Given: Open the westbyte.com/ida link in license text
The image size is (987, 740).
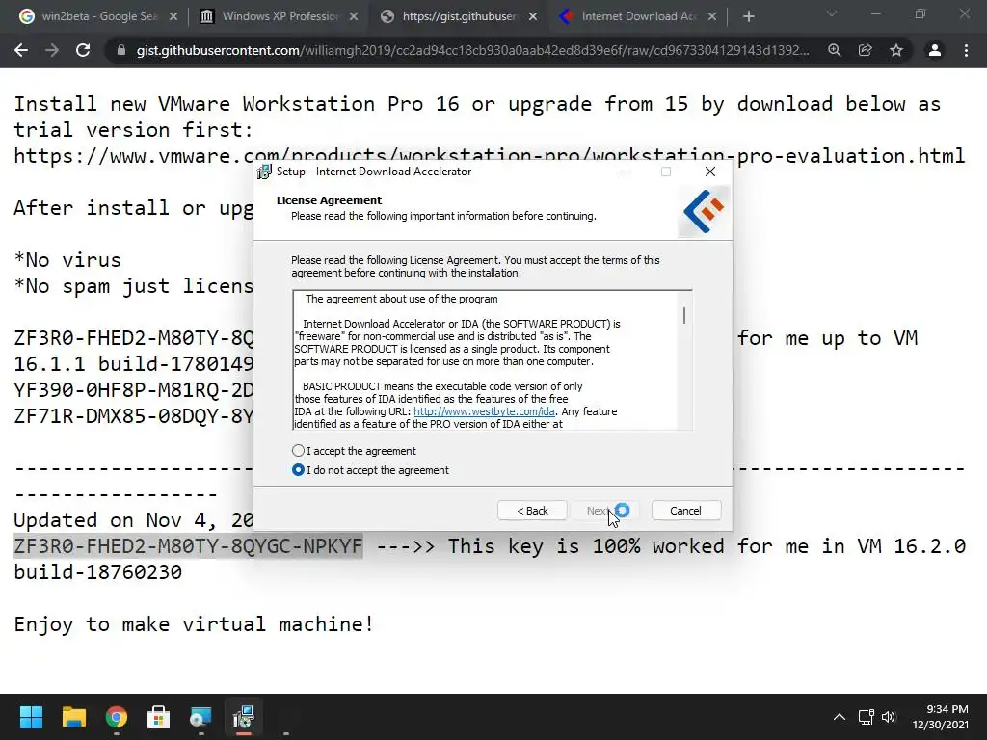Looking at the screenshot, I should (x=484, y=411).
